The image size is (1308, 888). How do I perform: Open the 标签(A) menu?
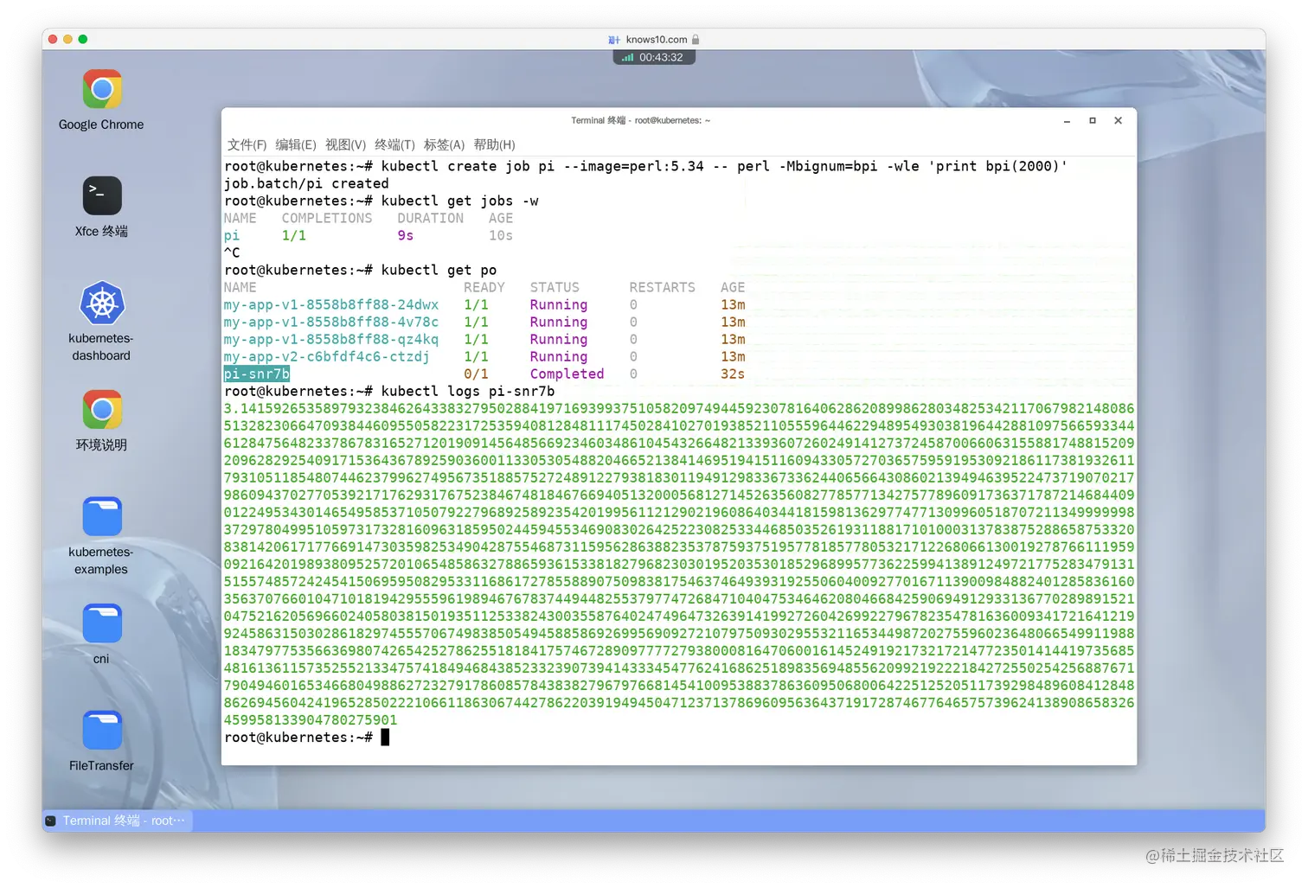click(445, 144)
